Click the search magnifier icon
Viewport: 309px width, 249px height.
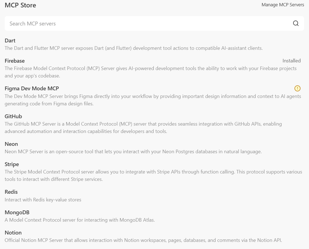coord(296,24)
